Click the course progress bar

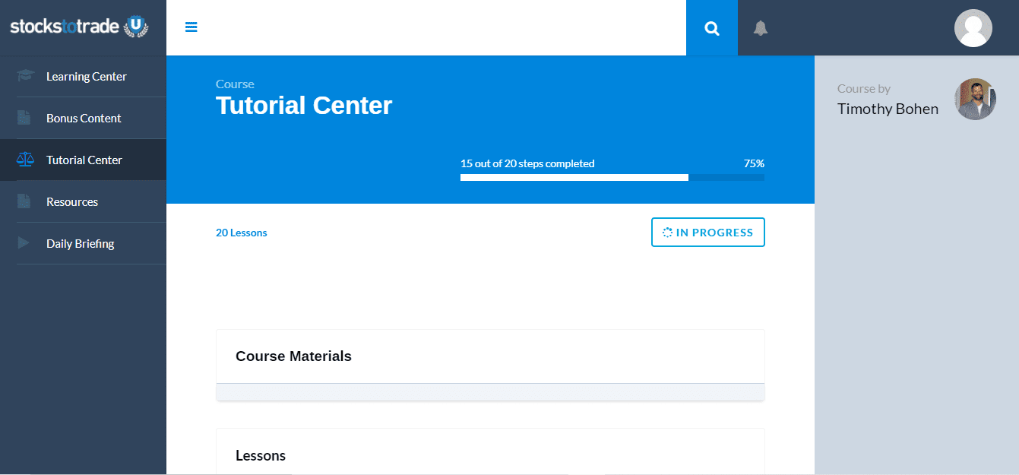pyautogui.click(x=612, y=177)
